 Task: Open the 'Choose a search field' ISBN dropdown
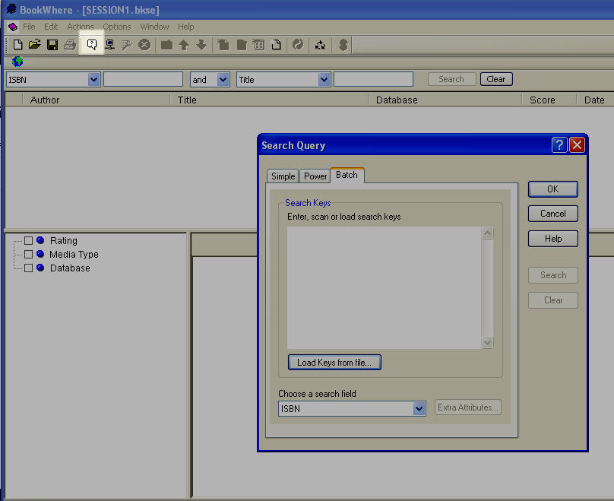[419, 408]
